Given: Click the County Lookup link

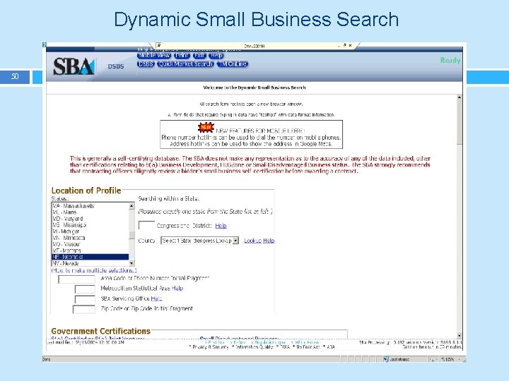Looking at the screenshot, I should pyautogui.click(x=252, y=241).
